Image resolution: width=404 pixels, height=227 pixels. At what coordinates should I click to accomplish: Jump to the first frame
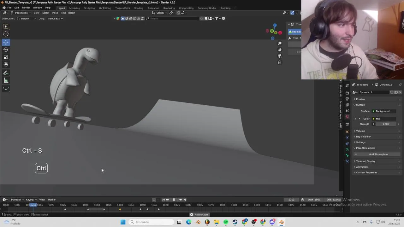click(163, 200)
